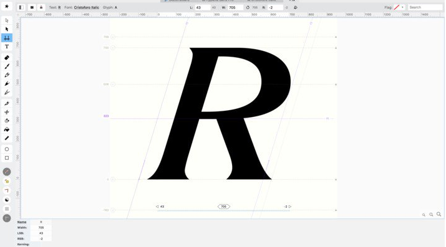Edit the R right sidebearing field
The image size is (446, 247).
pos(275,7)
